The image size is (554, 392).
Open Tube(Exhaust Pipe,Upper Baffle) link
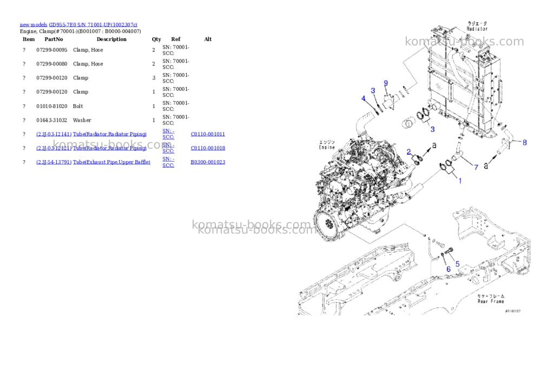click(x=111, y=162)
